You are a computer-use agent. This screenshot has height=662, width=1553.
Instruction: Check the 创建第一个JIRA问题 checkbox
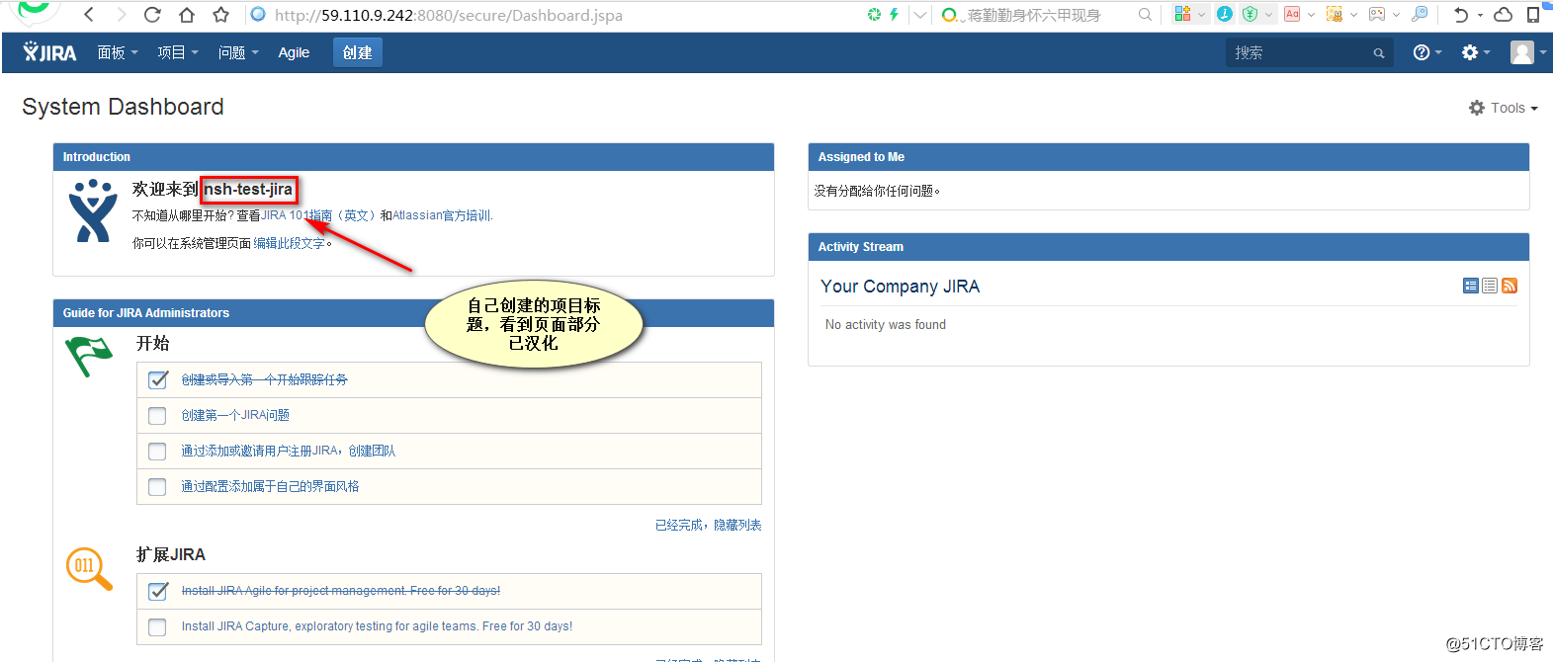(x=157, y=416)
